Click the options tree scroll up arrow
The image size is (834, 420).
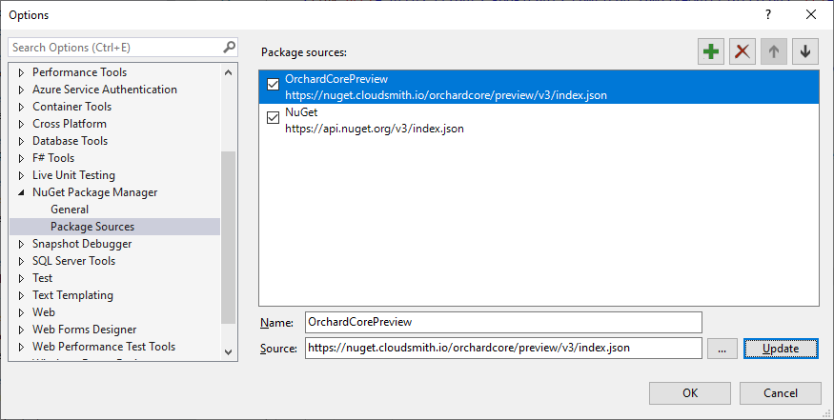[x=228, y=72]
